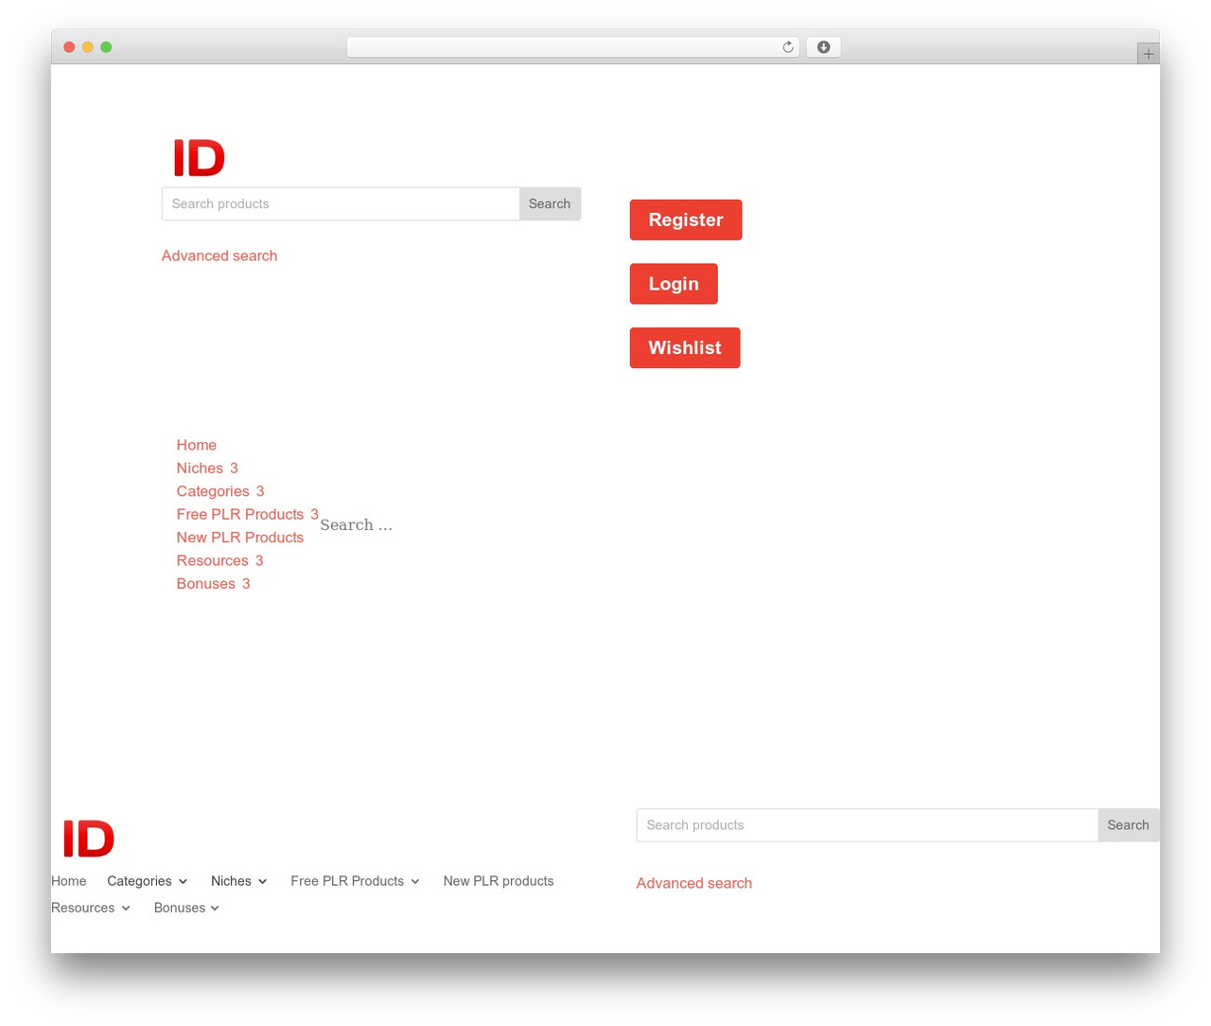Expand the Niches dropdown in bottom menu
The image size is (1211, 1026).
tap(239, 881)
